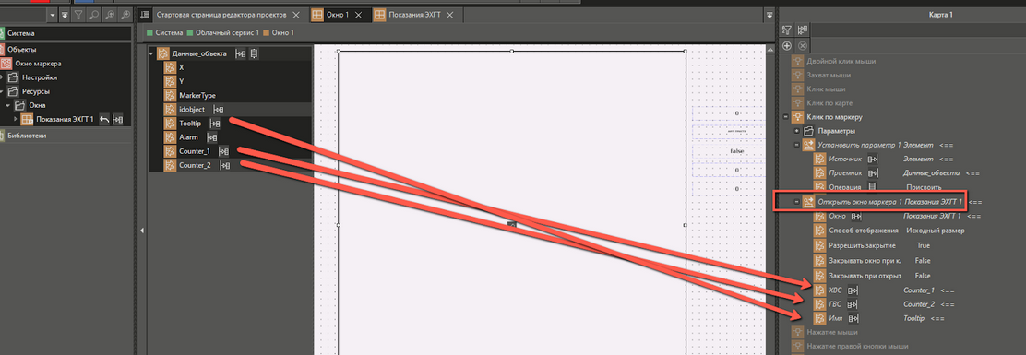Click the True value of Разрешить закрытие

(924, 245)
